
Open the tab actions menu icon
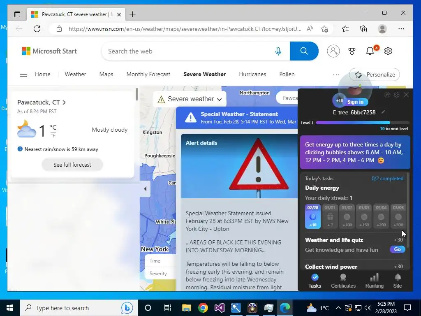pos(17,14)
